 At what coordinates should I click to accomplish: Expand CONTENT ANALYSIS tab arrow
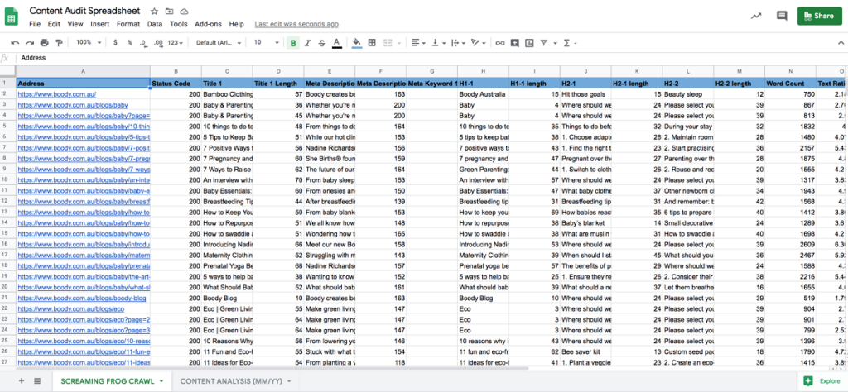(x=289, y=381)
